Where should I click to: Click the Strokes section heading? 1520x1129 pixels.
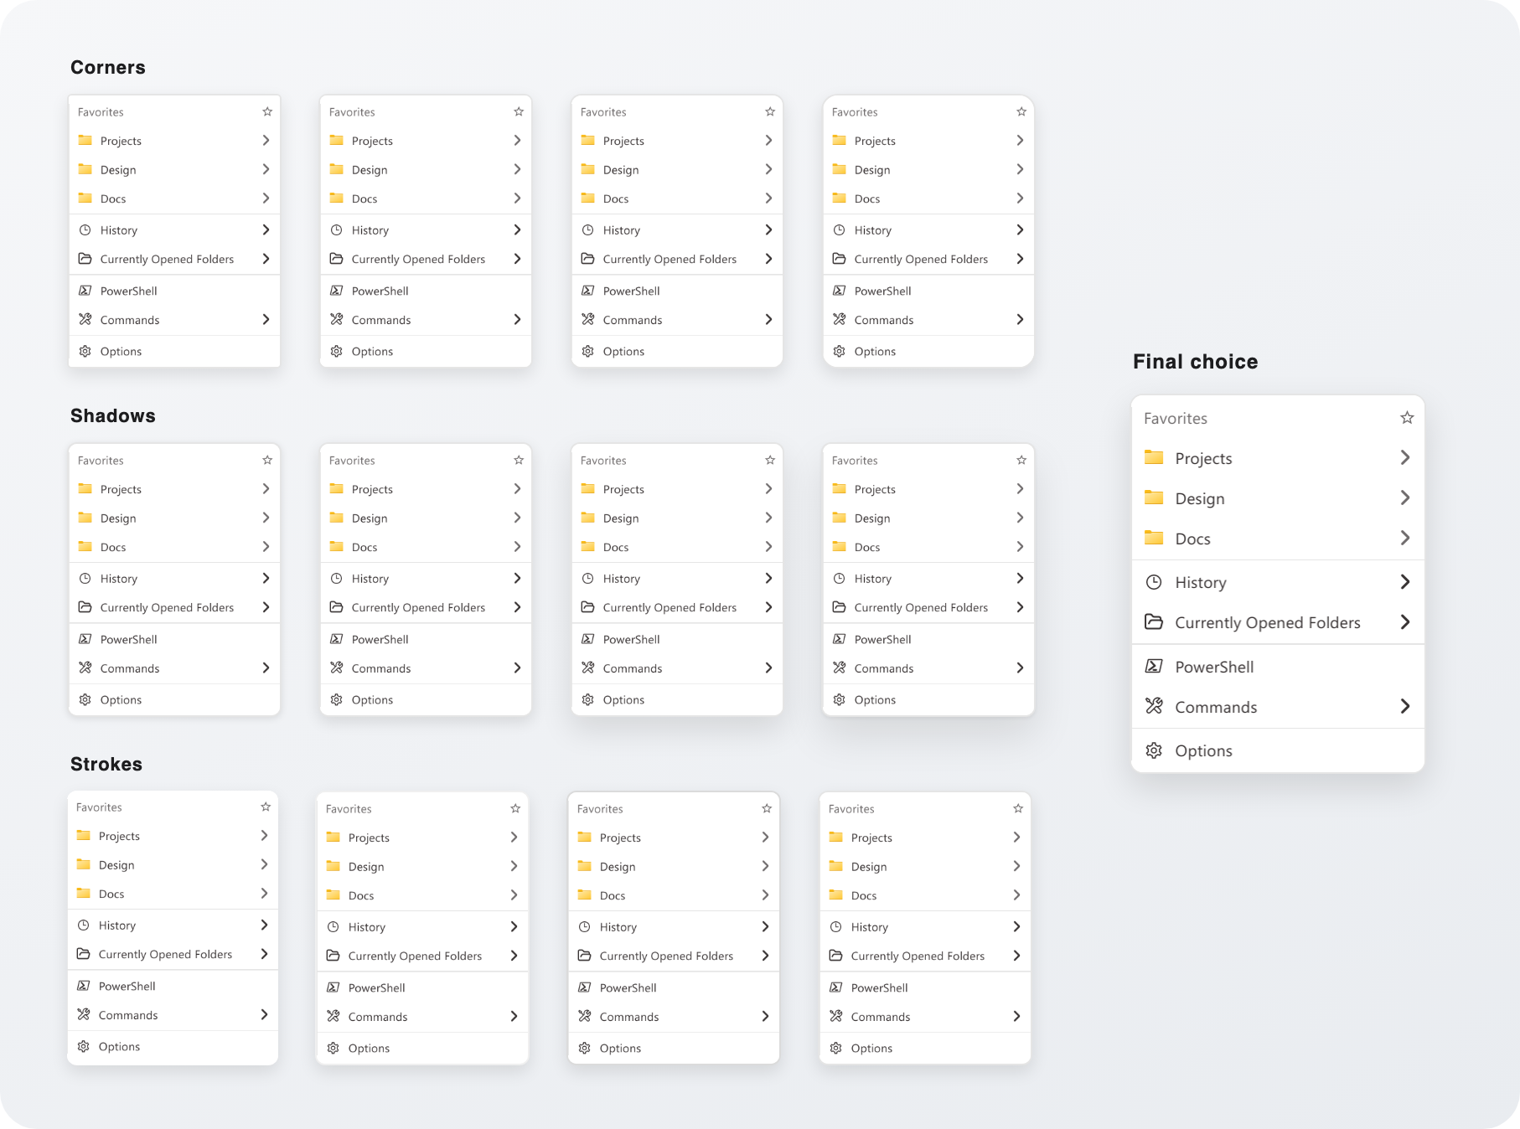point(106,765)
